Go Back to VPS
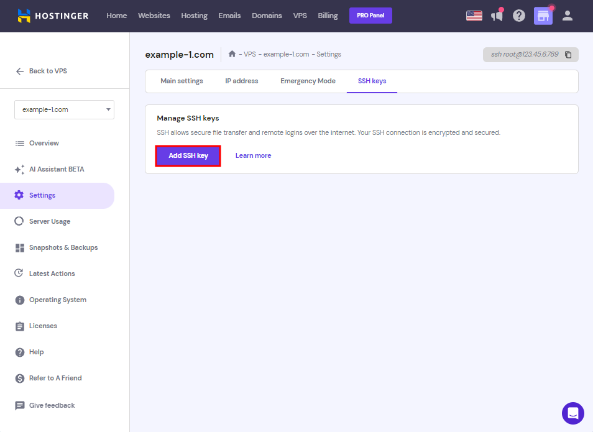Screen dimensions: 593x432 [x=41, y=71]
